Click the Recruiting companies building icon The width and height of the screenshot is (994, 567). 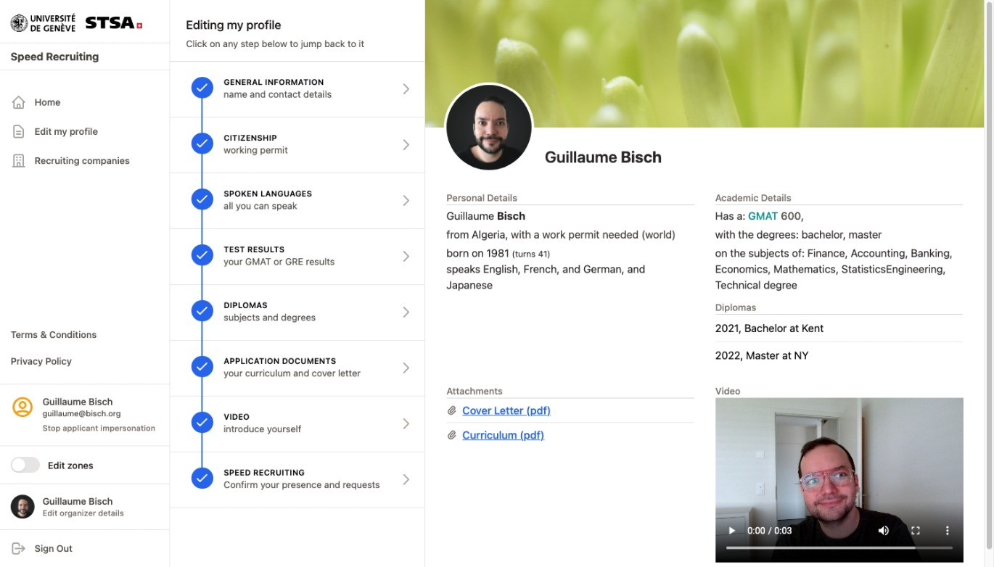[x=19, y=161]
